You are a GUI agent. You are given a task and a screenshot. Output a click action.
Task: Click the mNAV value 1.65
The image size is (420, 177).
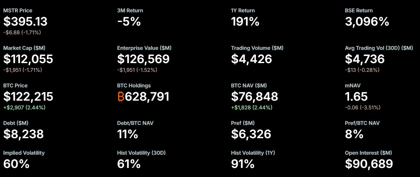(356, 97)
